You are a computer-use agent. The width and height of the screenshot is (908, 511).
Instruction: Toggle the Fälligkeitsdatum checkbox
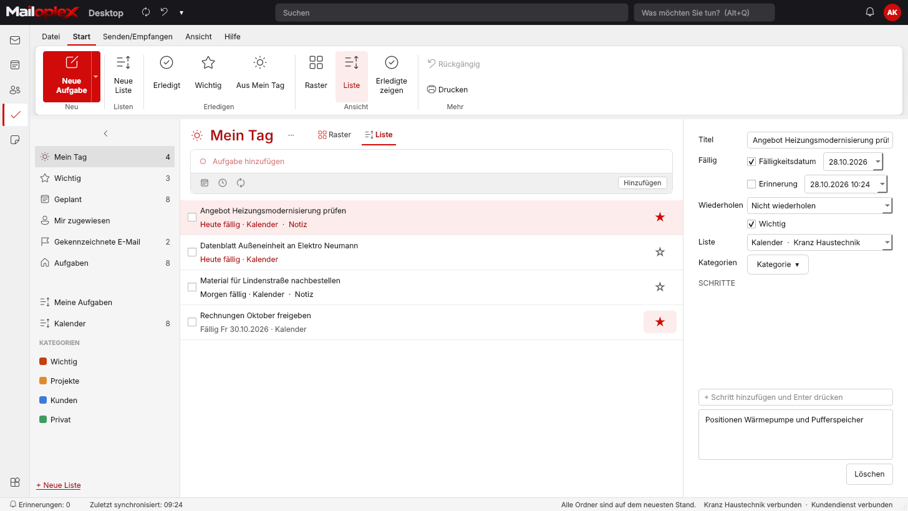[x=751, y=162]
